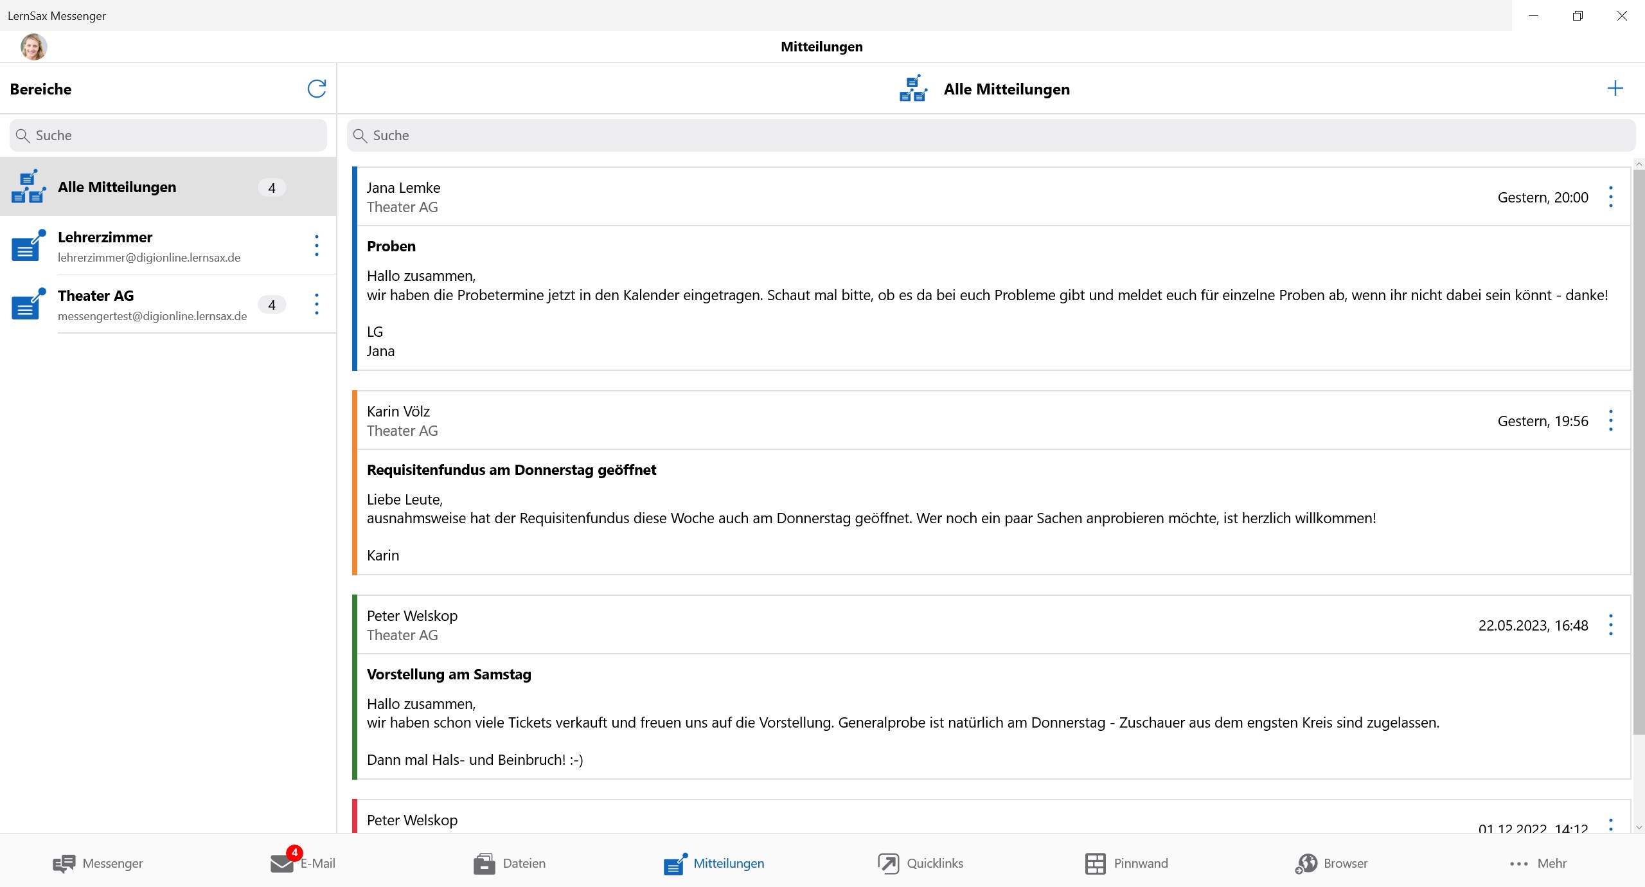Open three-dot menu of Vorstellung am Samstag message
Viewport: 1645px width, 887px height.
[x=1611, y=625]
